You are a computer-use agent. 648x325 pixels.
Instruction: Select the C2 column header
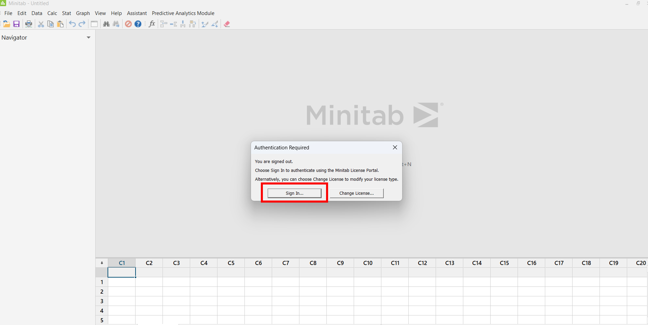point(149,263)
